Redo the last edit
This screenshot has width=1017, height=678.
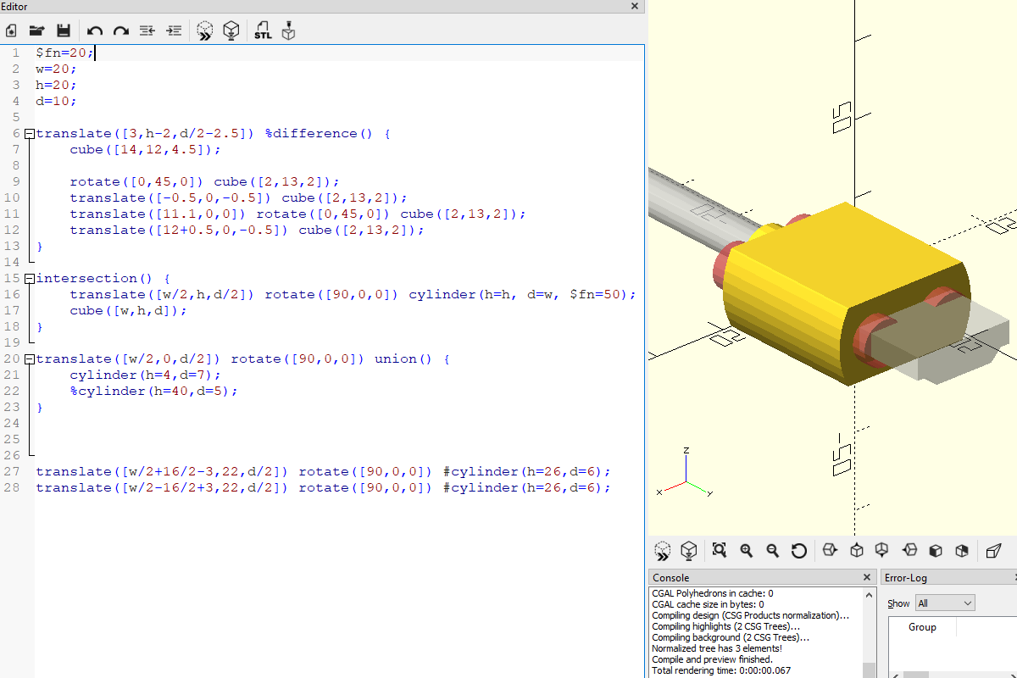point(121,31)
